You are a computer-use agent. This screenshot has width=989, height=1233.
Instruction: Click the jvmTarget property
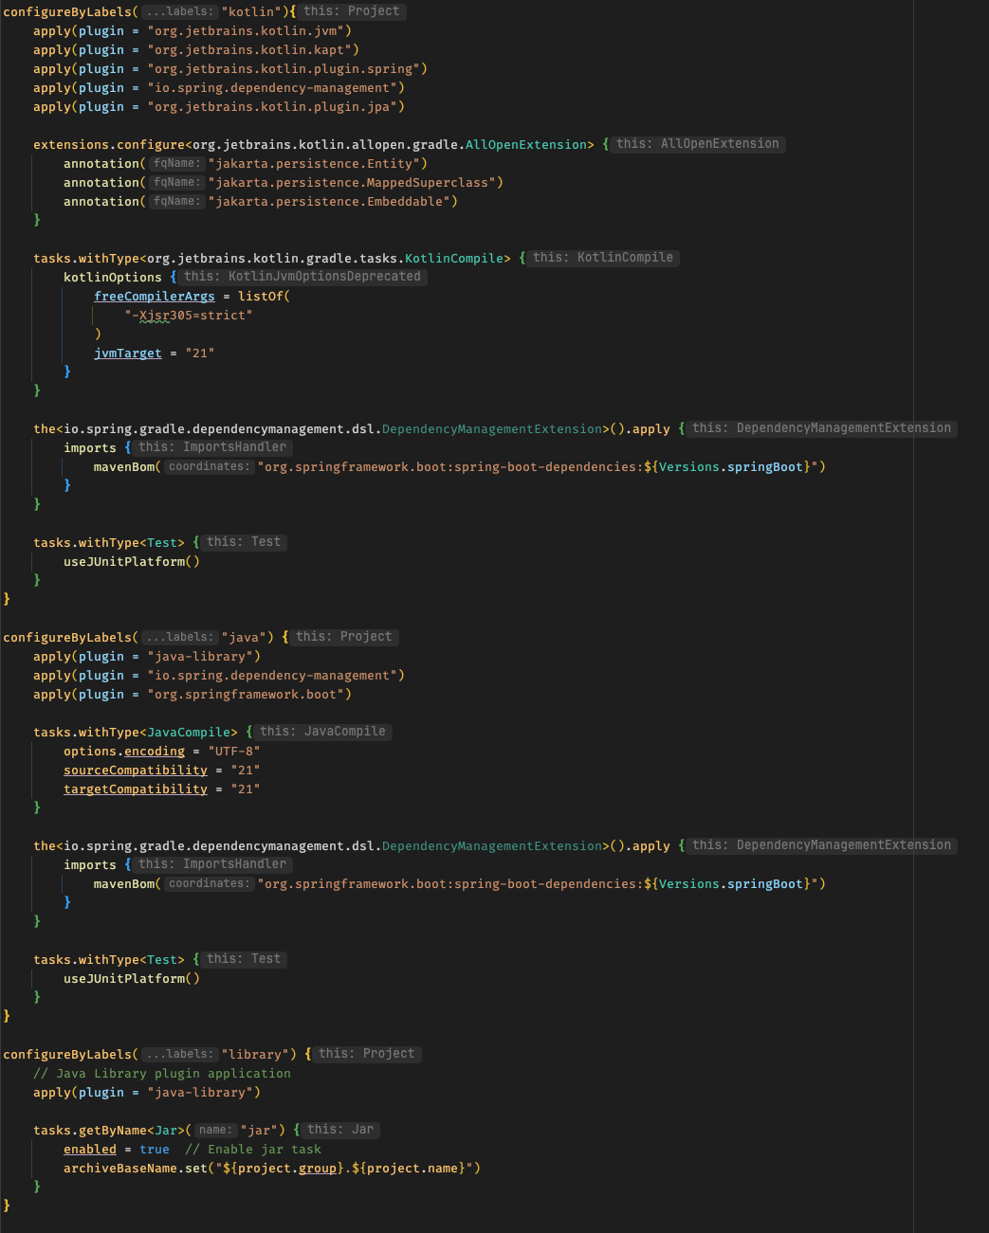pyautogui.click(x=128, y=353)
